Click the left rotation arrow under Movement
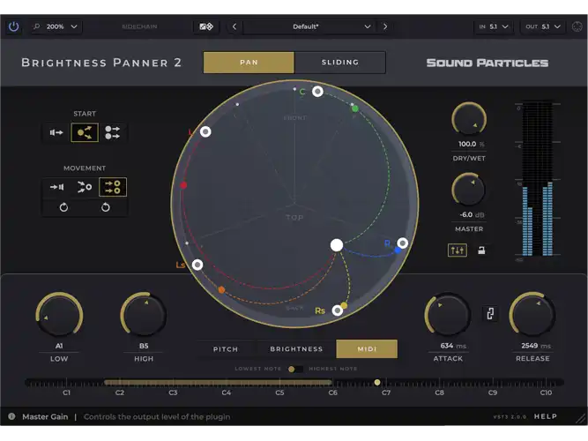588x441 pixels. [x=63, y=207]
